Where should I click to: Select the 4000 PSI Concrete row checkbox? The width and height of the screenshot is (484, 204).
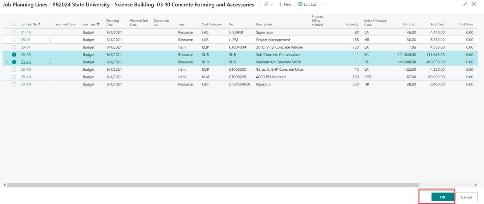(x=14, y=77)
